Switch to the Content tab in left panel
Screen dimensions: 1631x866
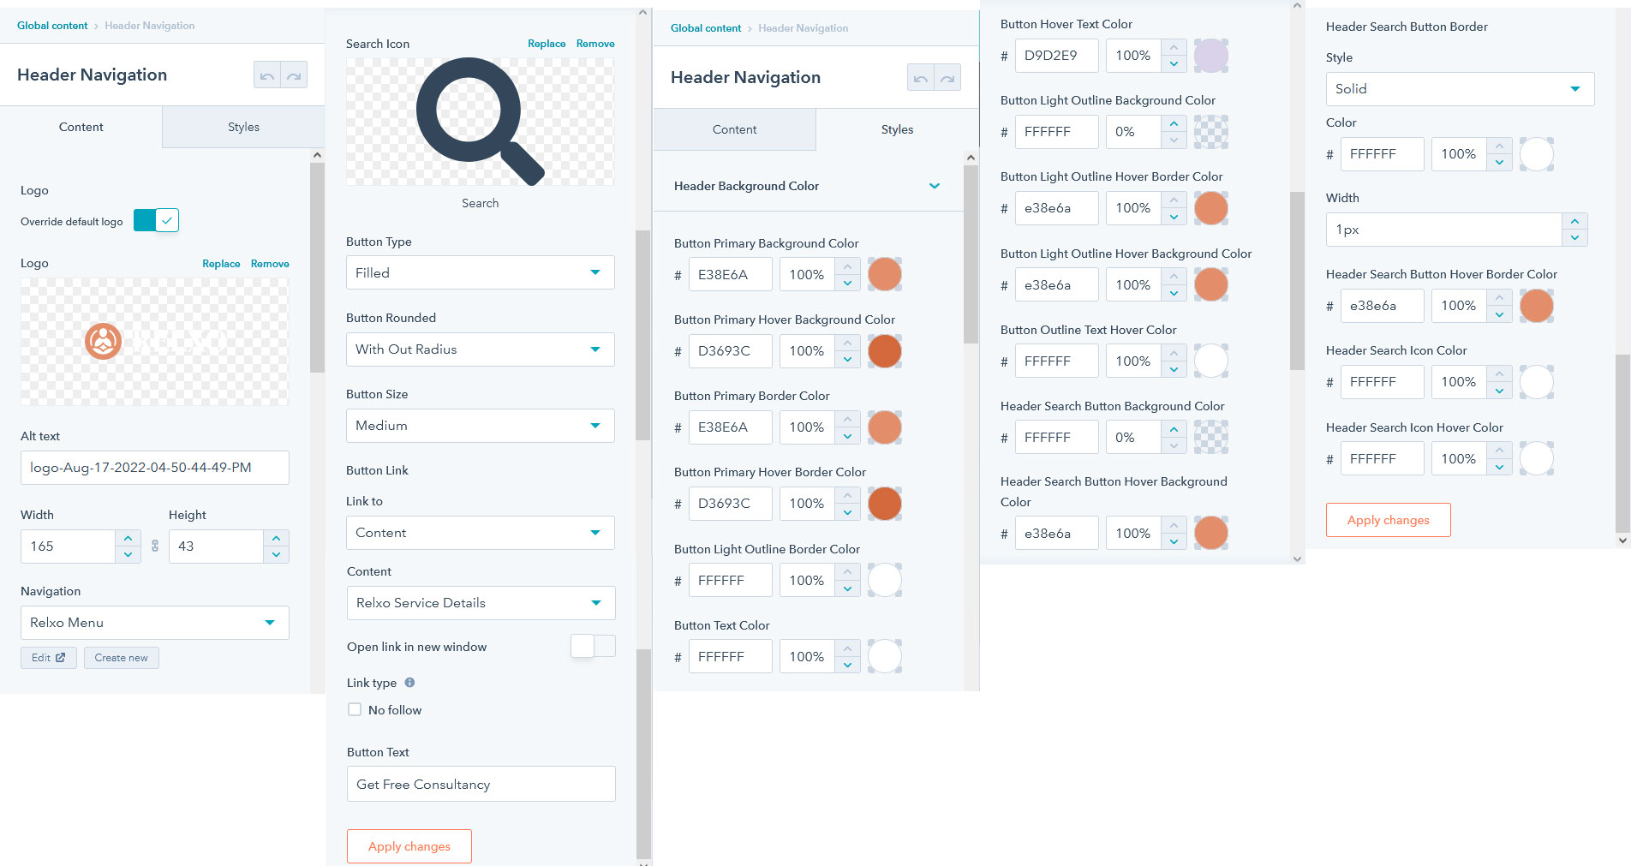(x=81, y=127)
